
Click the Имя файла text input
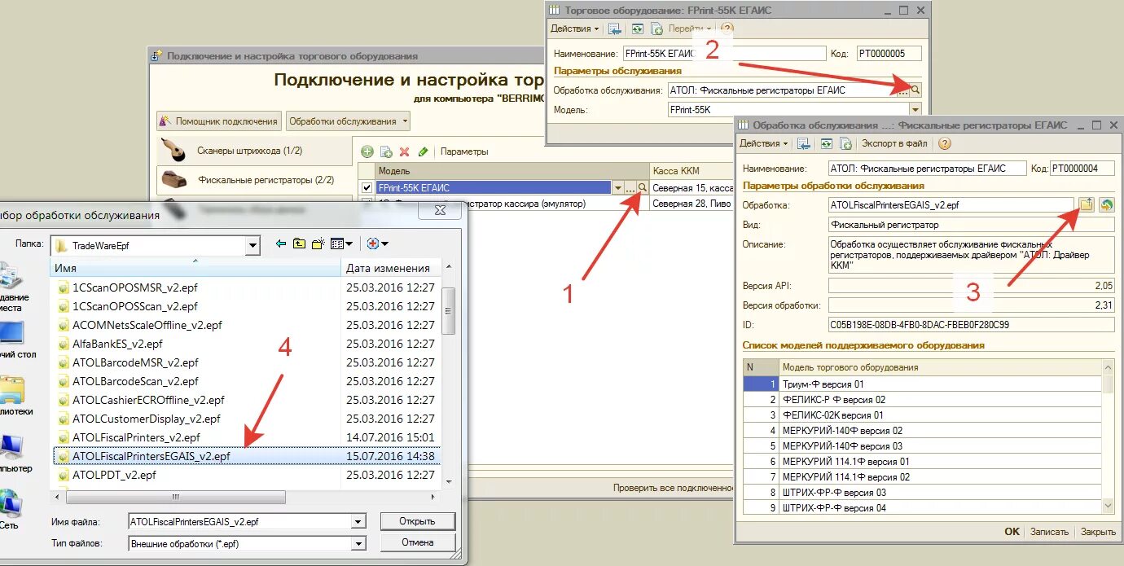pos(240,522)
